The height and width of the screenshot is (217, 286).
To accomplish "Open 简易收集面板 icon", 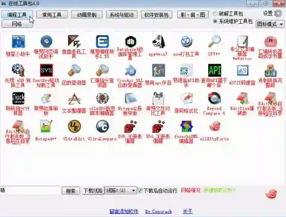I will point(46,98).
